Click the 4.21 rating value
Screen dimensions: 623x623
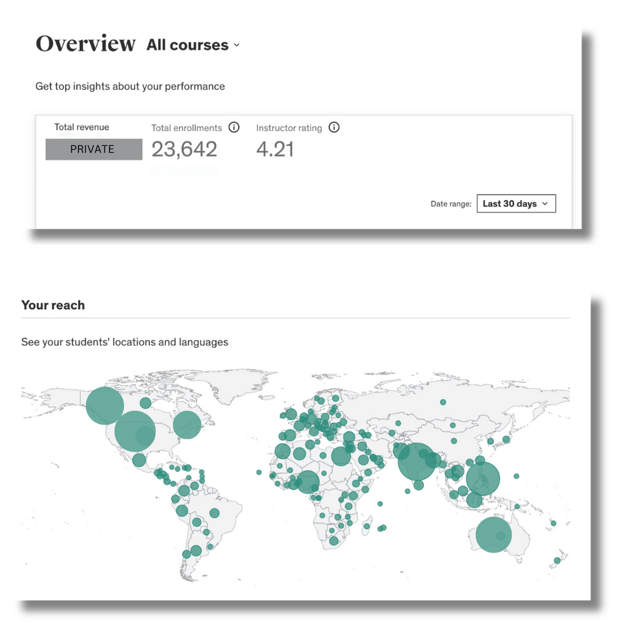[274, 149]
